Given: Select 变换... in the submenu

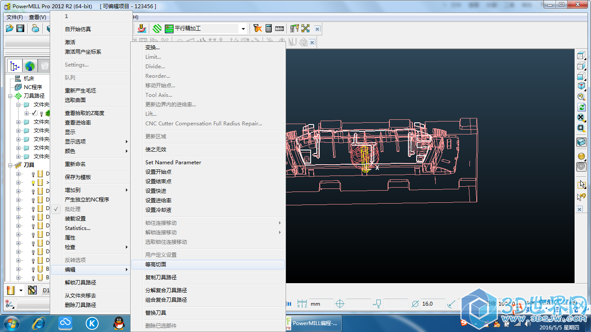Looking at the screenshot, I should pyautogui.click(x=208, y=47).
